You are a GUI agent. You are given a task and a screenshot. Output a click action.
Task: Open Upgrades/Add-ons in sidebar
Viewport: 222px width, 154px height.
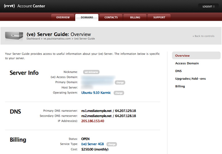click(190, 79)
